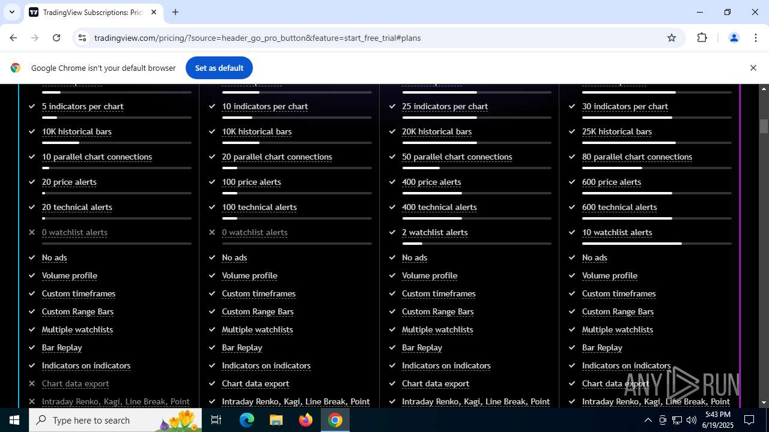Open Task View from the taskbar

pyautogui.click(x=216, y=420)
